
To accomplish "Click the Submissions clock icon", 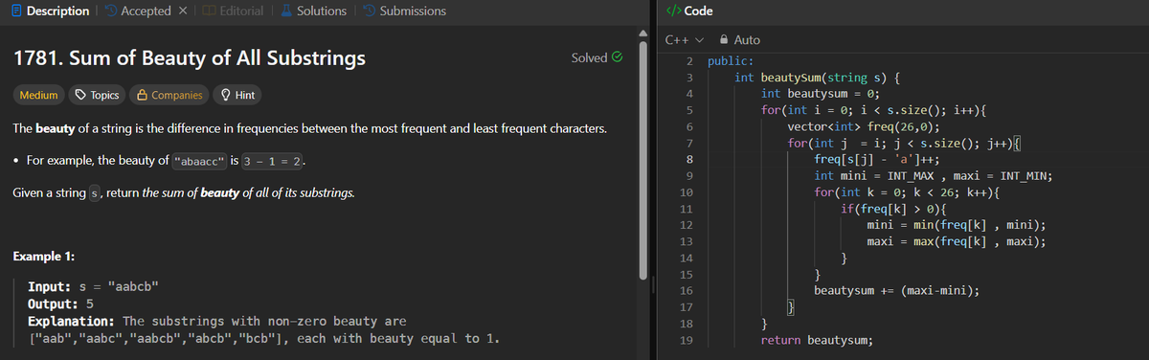I will (369, 11).
